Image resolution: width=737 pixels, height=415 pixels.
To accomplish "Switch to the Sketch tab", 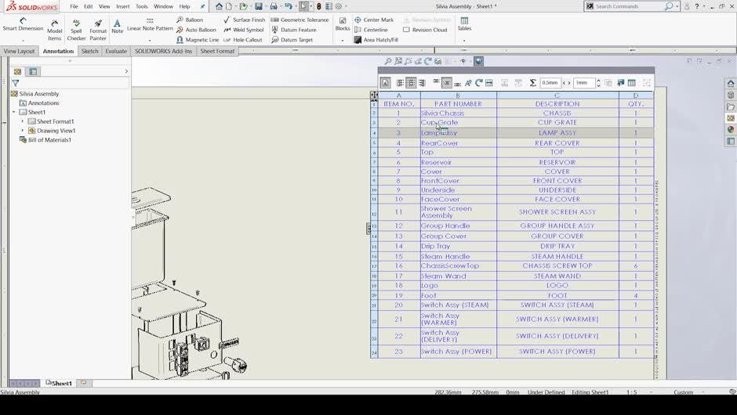I will [90, 51].
